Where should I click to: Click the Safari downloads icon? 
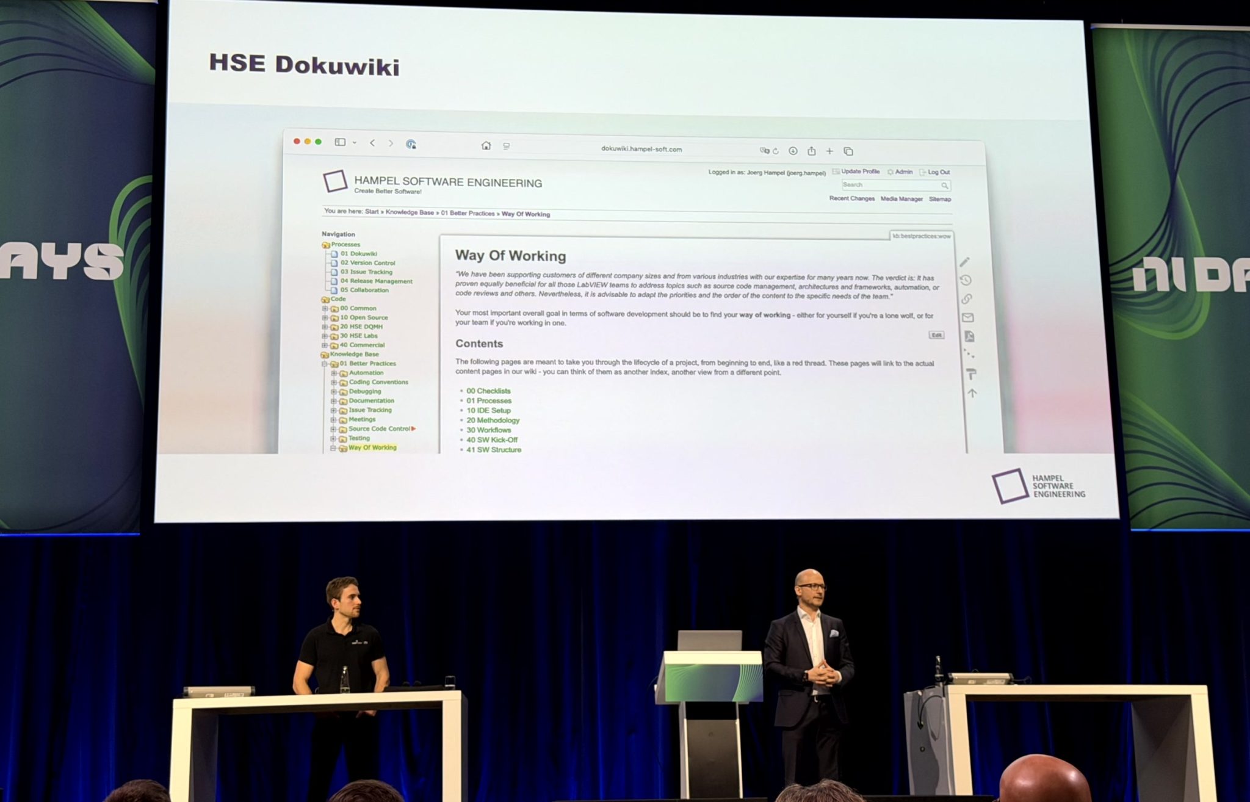pyautogui.click(x=793, y=151)
